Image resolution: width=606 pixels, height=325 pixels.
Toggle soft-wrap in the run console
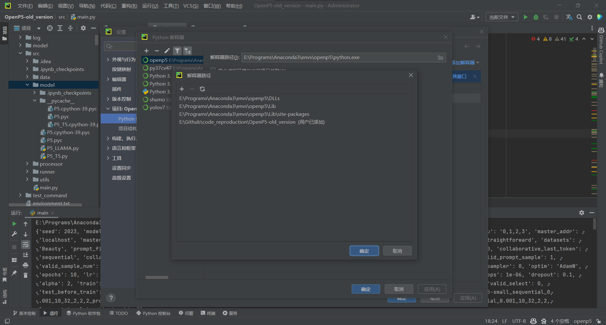tap(26, 245)
